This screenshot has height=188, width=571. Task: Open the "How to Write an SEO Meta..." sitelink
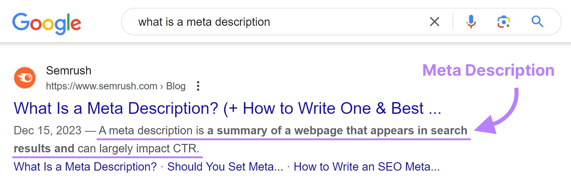pos(367,167)
